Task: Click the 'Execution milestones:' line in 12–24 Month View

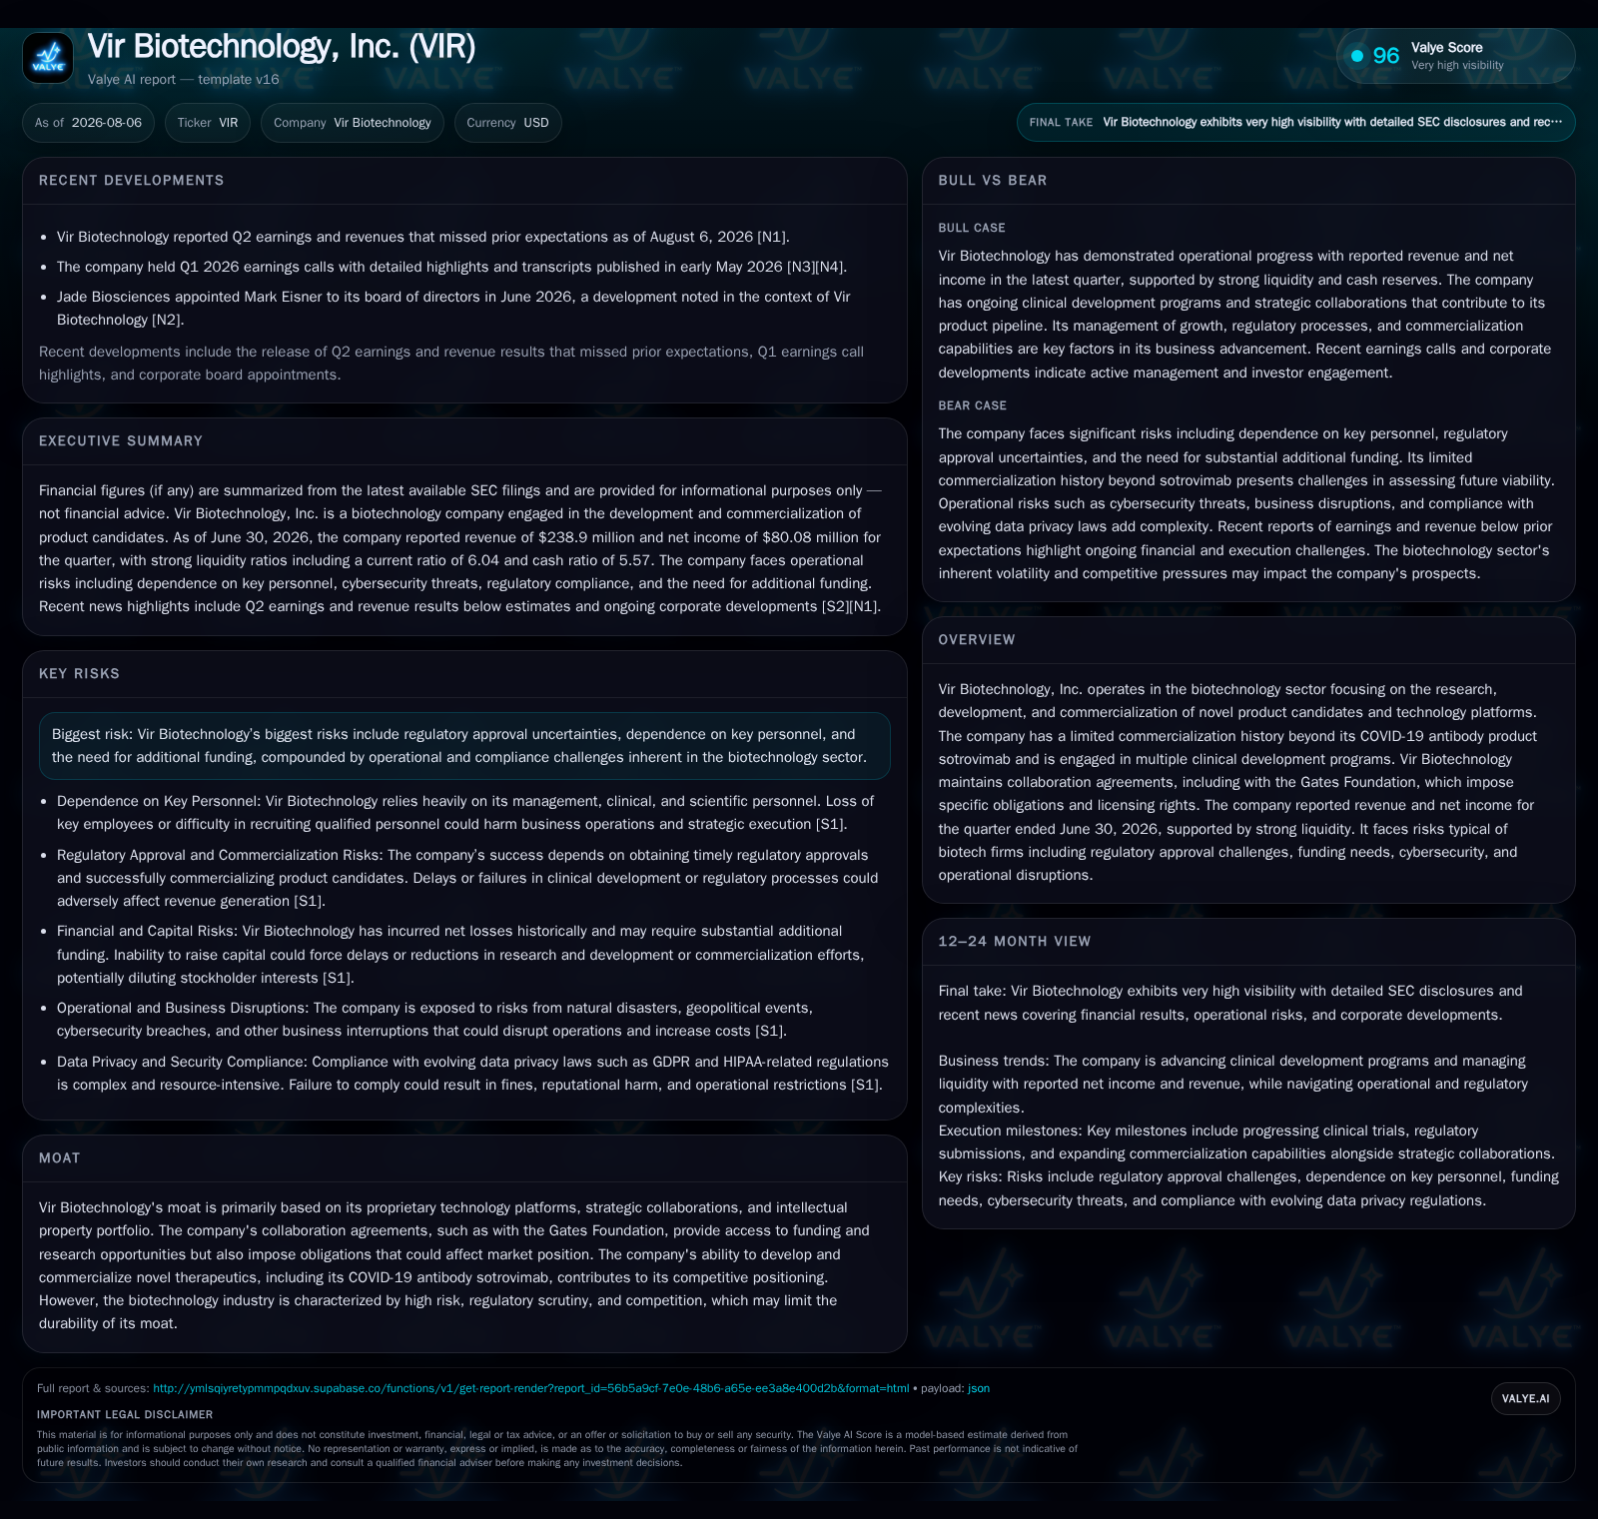Action: (1246, 1142)
